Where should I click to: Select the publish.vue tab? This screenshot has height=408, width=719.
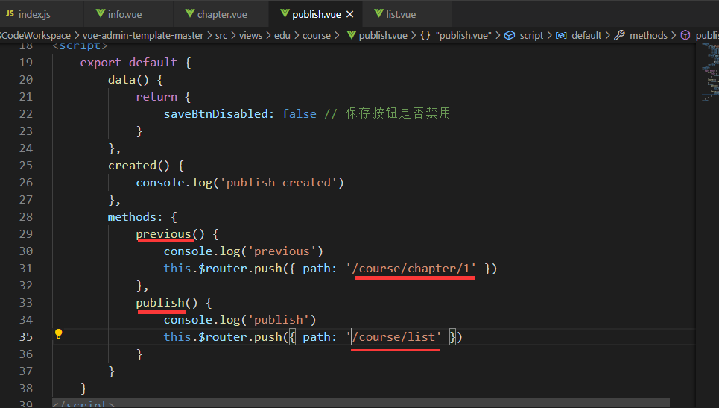click(317, 14)
